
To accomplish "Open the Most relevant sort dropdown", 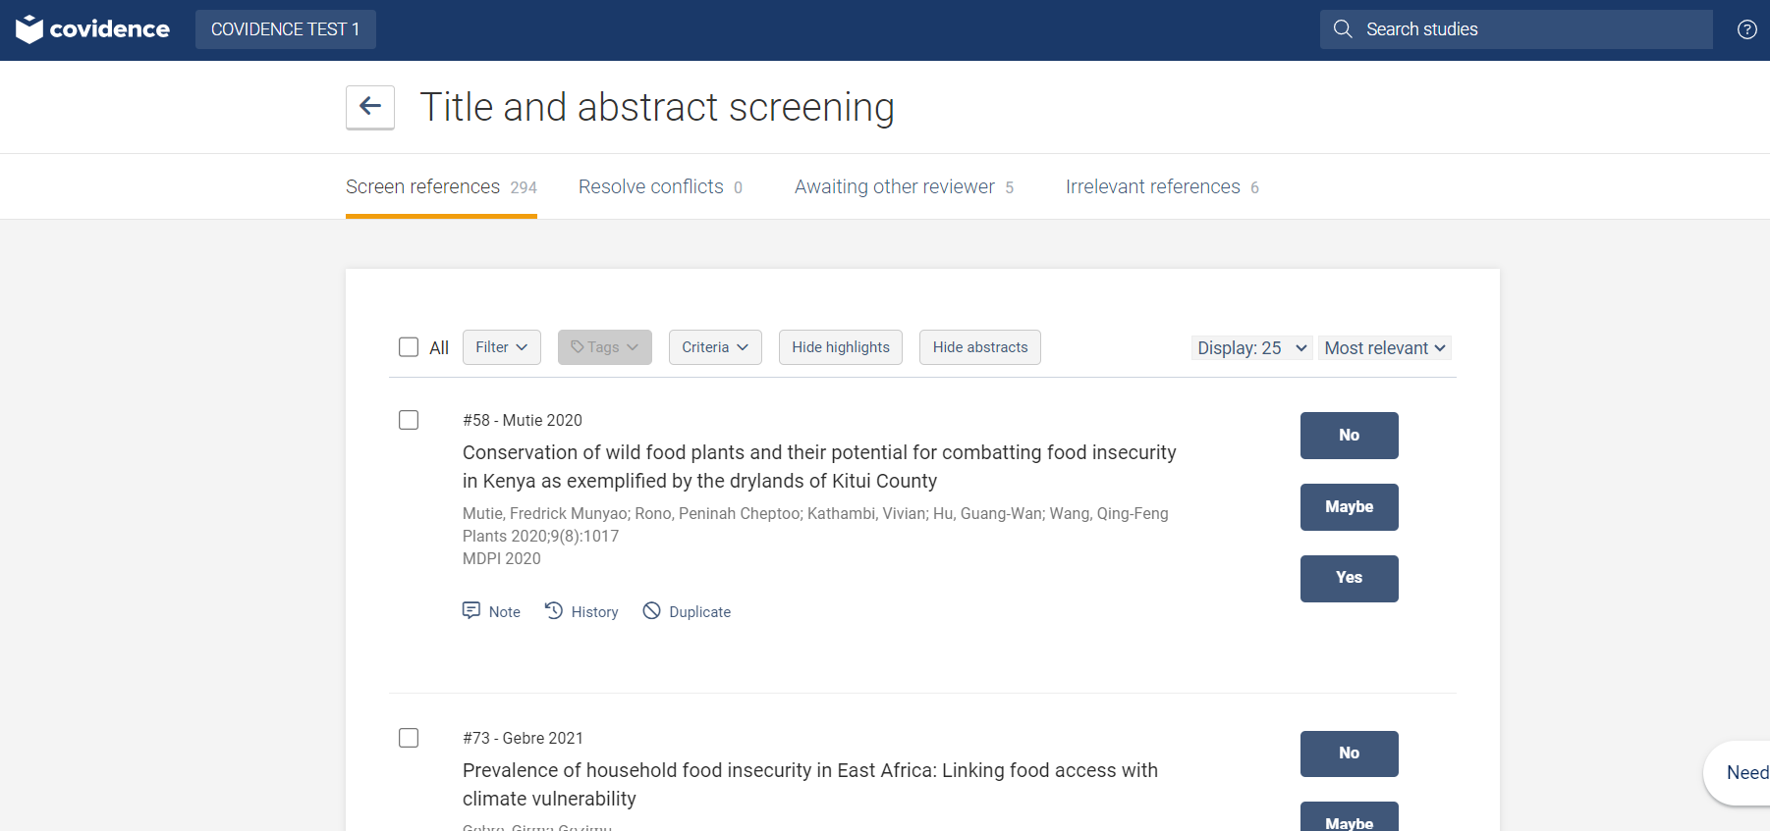I will (x=1384, y=348).
